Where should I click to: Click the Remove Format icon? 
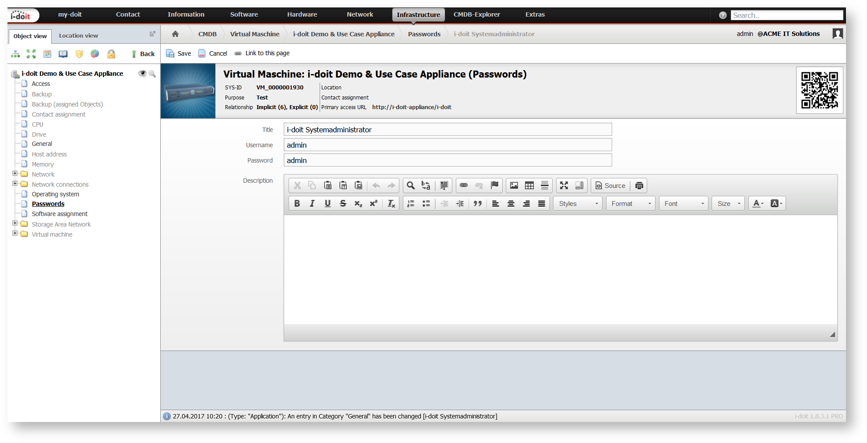[391, 204]
